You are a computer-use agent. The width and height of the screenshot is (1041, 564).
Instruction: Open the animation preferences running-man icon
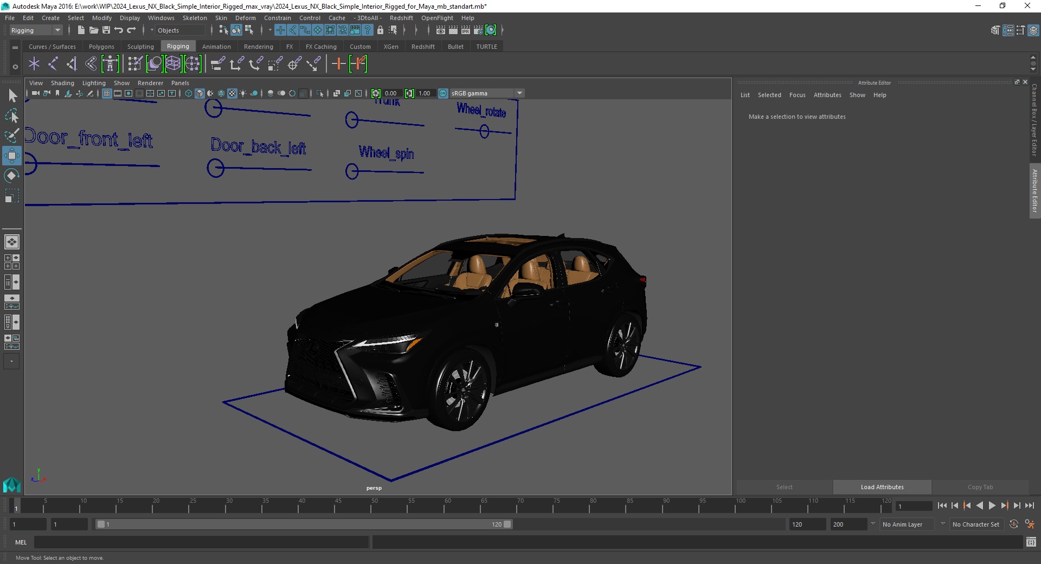click(x=1030, y=524)
